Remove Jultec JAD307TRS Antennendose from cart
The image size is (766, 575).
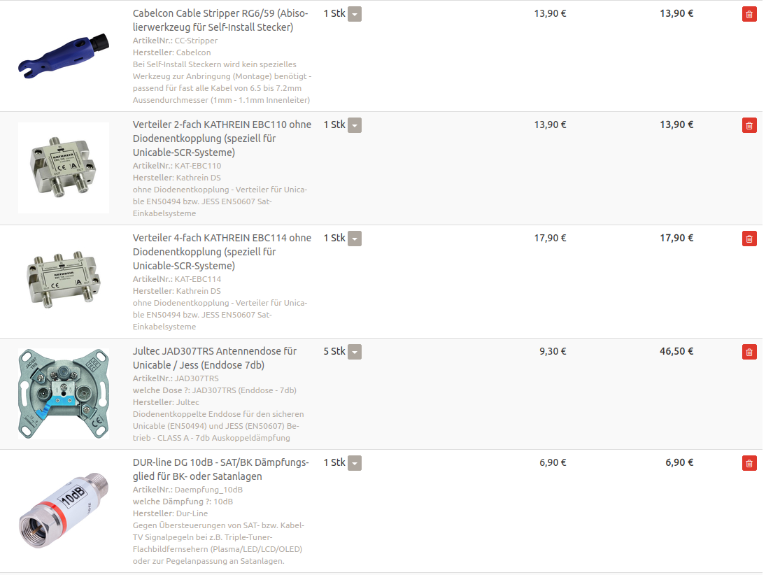749,352
